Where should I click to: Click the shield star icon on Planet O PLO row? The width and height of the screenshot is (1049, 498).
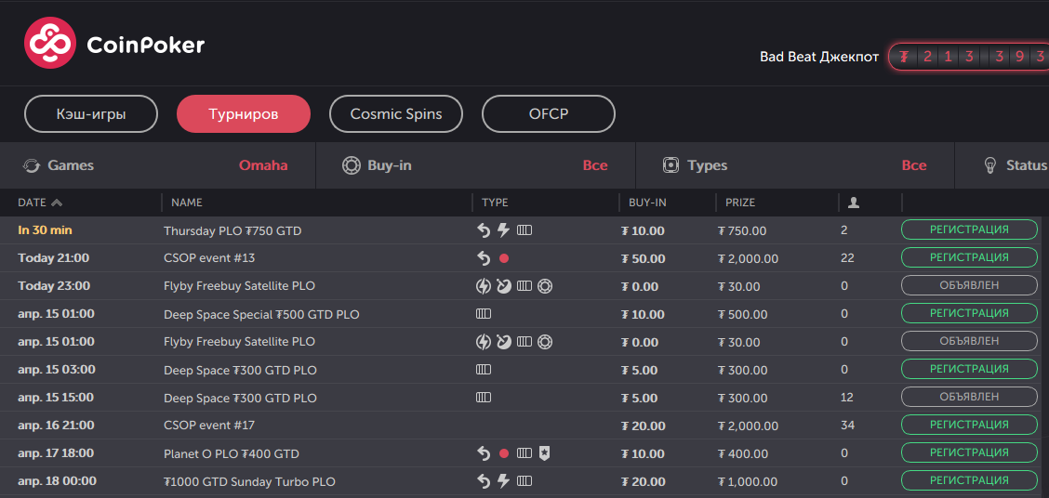click(x=545, y=453)
